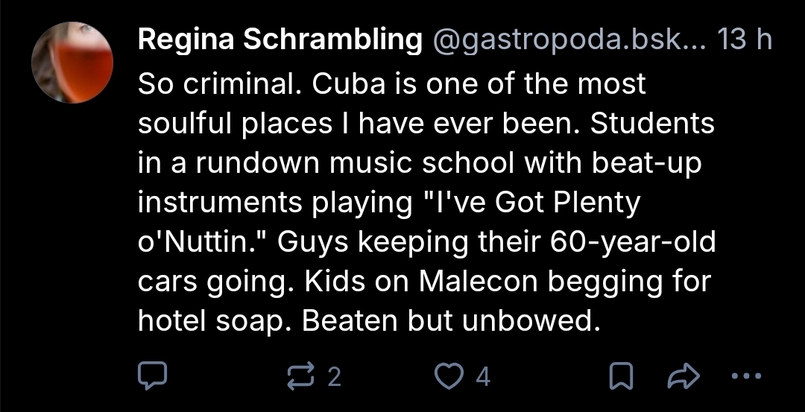Open the Regina Schrambling display name link
This screenshot has height=412, width=805.
280,42
